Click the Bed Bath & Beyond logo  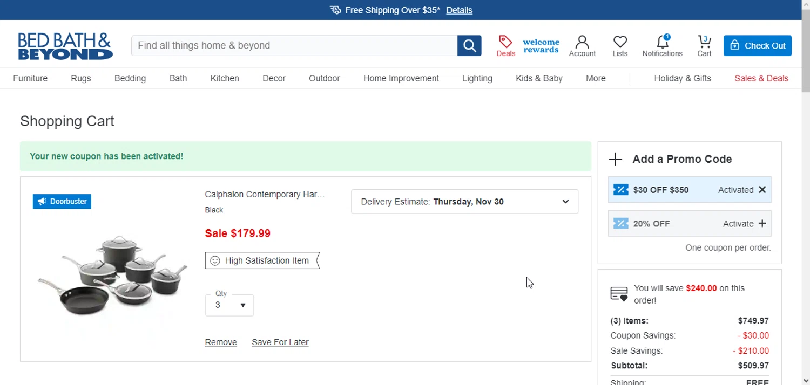tap(65, 46)
